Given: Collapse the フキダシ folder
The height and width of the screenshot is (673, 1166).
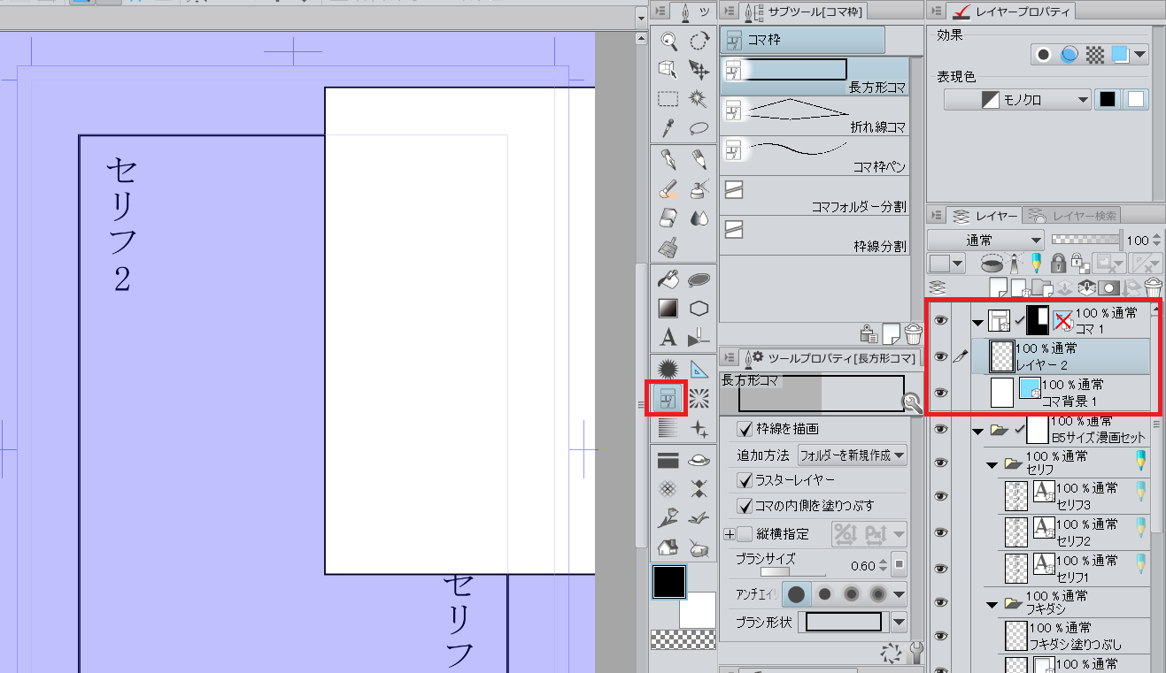Looking at the screenshot, I should click(993, 604).
